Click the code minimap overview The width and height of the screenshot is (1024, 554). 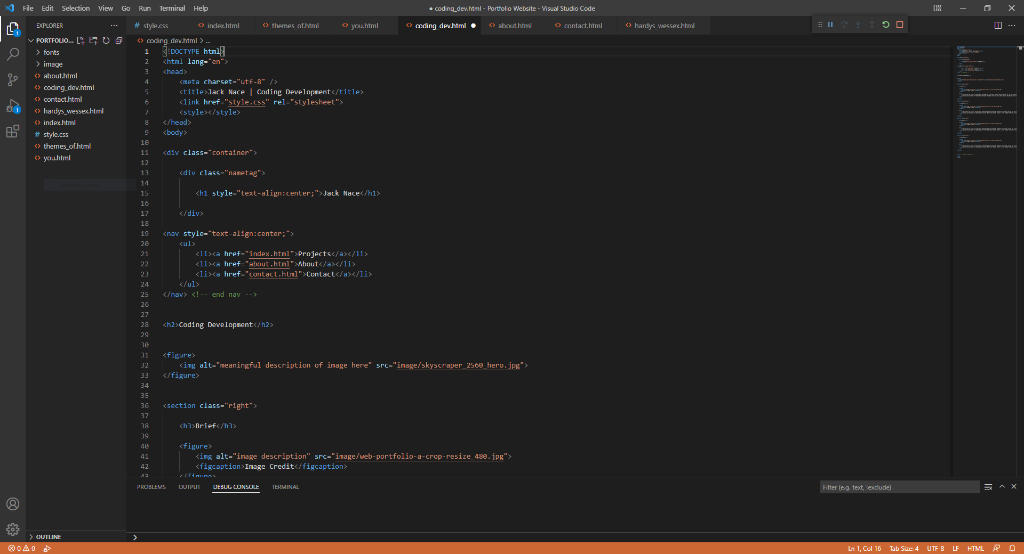click(x=986, y=102)
